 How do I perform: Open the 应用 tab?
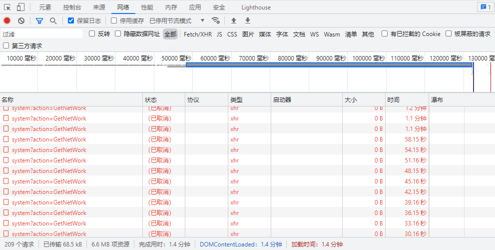coord(195,7)
